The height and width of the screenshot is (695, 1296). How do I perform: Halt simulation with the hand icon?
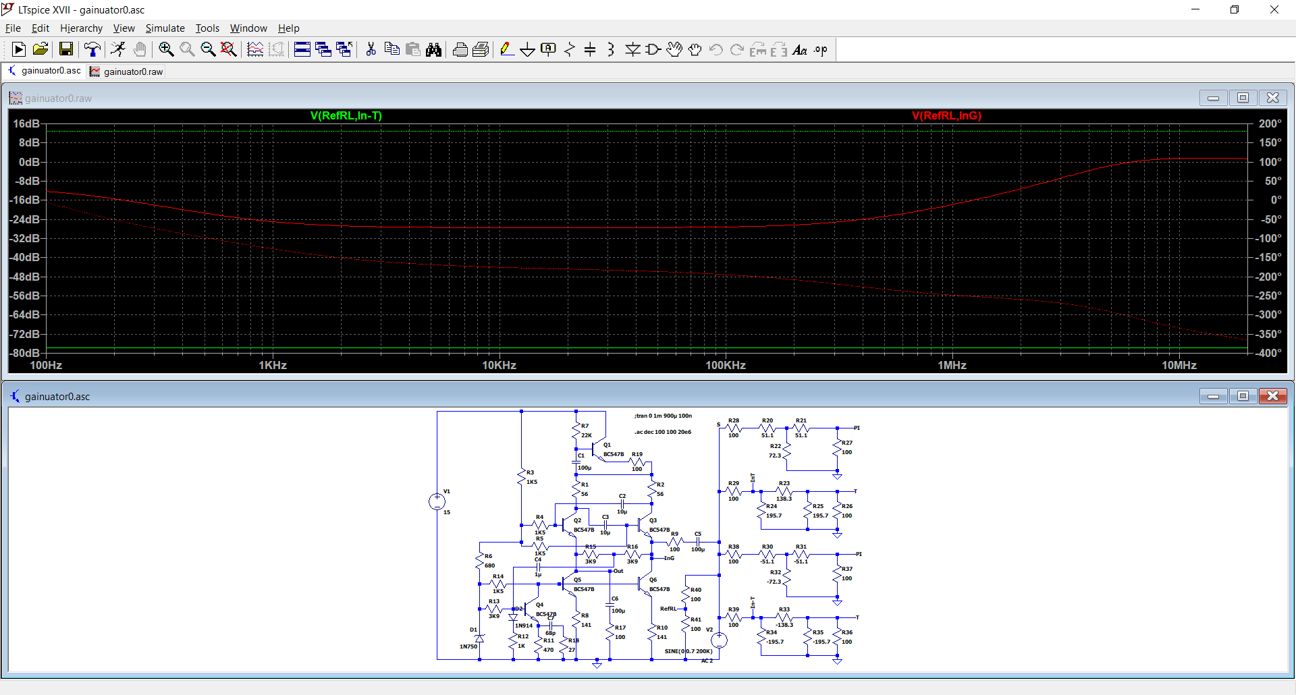pyautogui.click(x=140, y=49)
